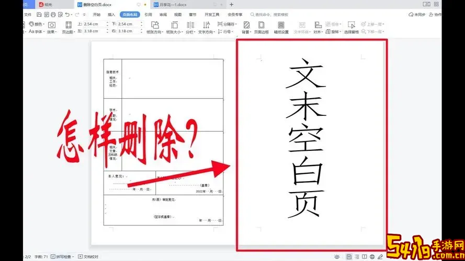
Task: Click the 效果 effects icon
Action: point(52,25)
